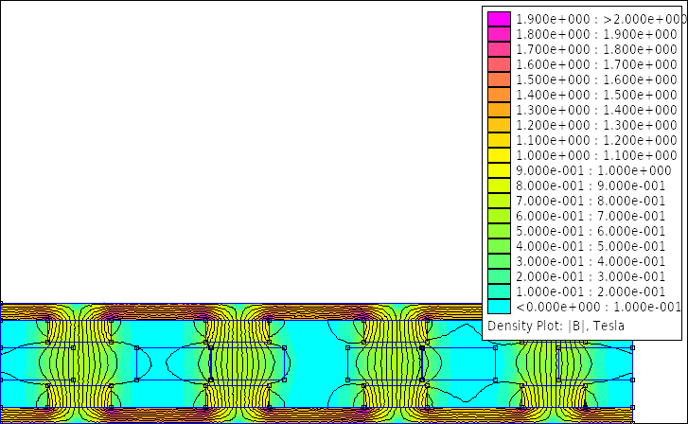Choose the 4.000e-001 : 5.000e-001 swatch
Image resolution: width=688 pixels, height=424 pixels.
[499, 246]
